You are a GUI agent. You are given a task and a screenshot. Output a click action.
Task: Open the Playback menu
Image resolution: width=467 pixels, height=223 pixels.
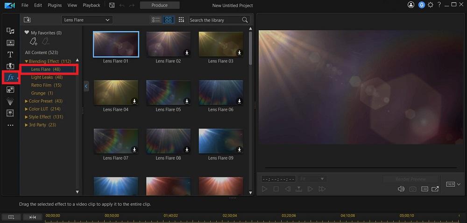tap(92, 5)
